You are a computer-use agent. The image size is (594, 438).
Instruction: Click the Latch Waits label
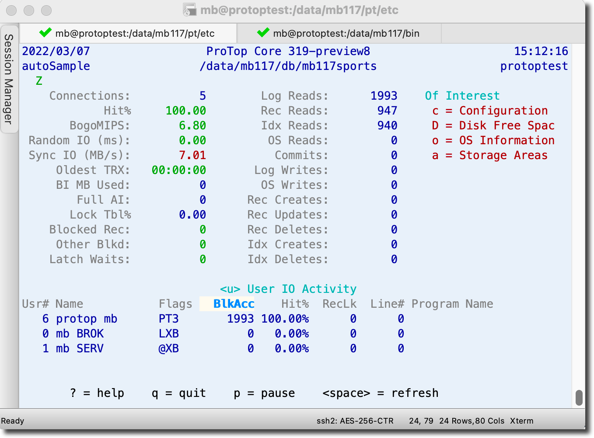pos(90,260)
